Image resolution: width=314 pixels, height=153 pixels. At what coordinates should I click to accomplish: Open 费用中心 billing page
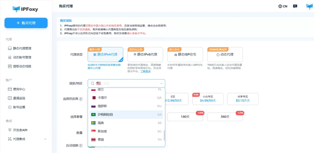(19, 89)
